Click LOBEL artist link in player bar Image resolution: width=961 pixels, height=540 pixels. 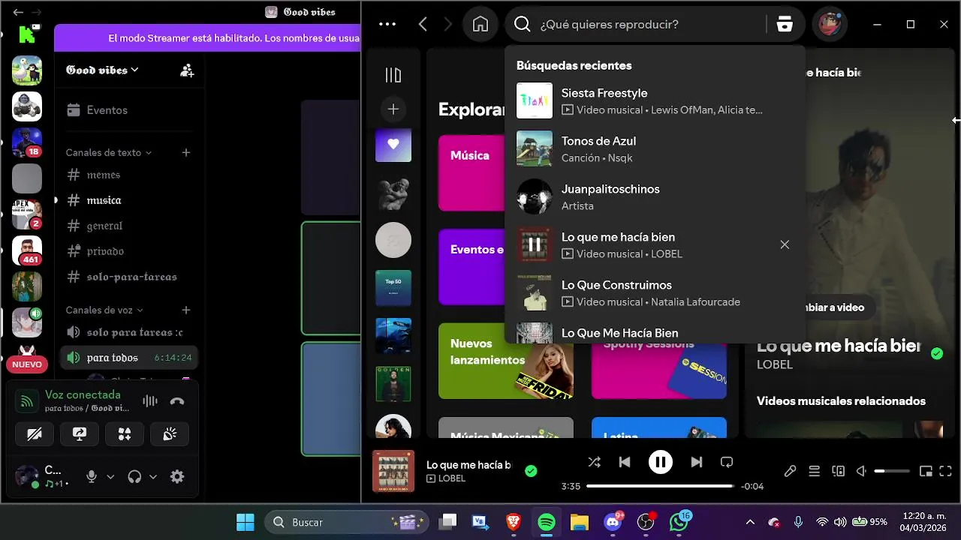tap(452, 478)
